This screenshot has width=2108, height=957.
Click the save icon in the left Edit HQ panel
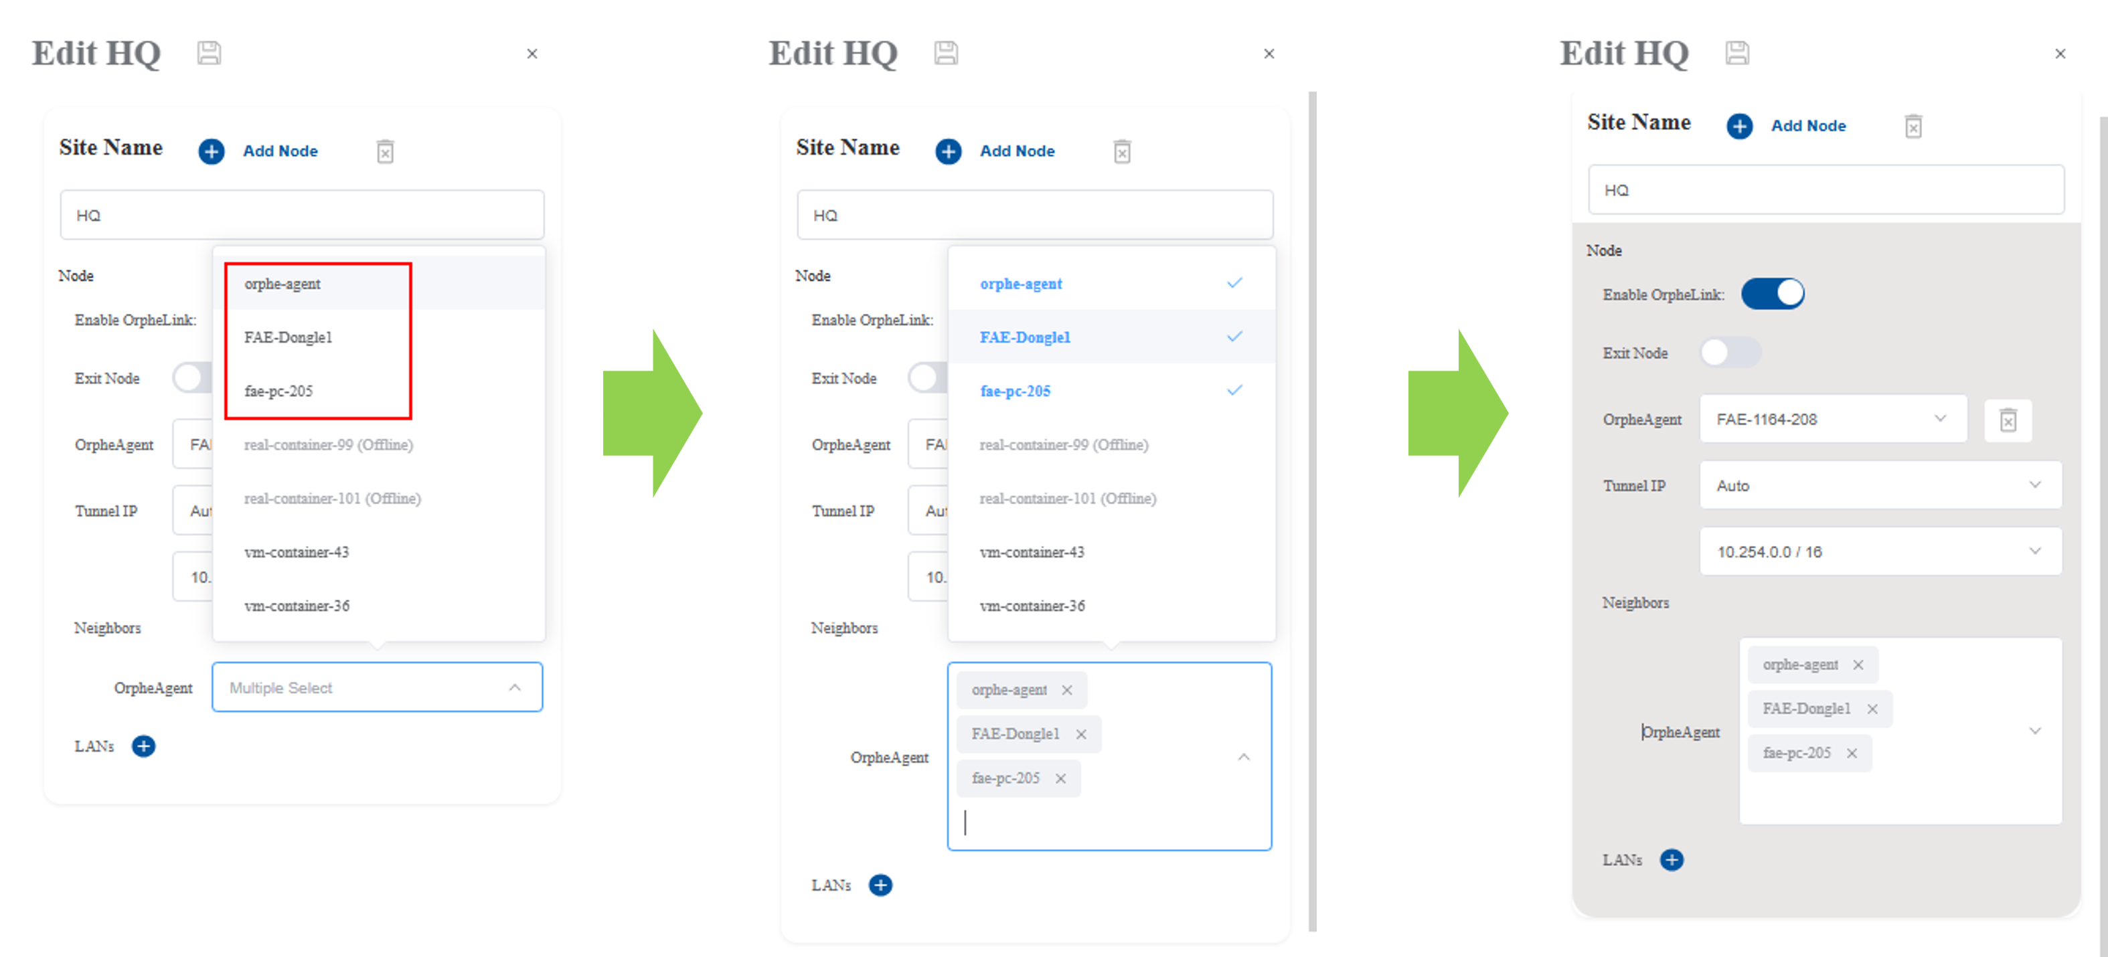pos(209,53)
